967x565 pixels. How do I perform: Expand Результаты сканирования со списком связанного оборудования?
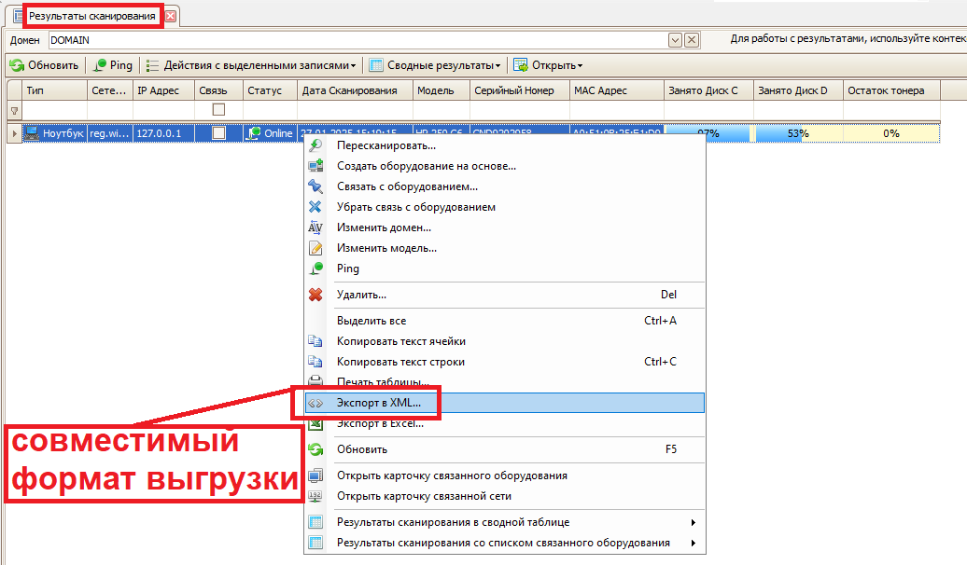pyautogui.click(x=694, y=543)
